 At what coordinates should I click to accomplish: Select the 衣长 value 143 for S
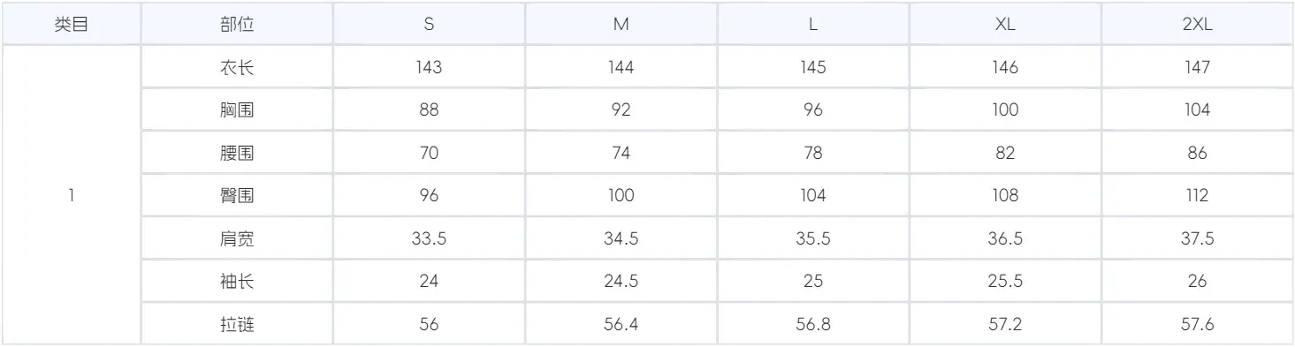pyautogui.click(x=429, y=68)
